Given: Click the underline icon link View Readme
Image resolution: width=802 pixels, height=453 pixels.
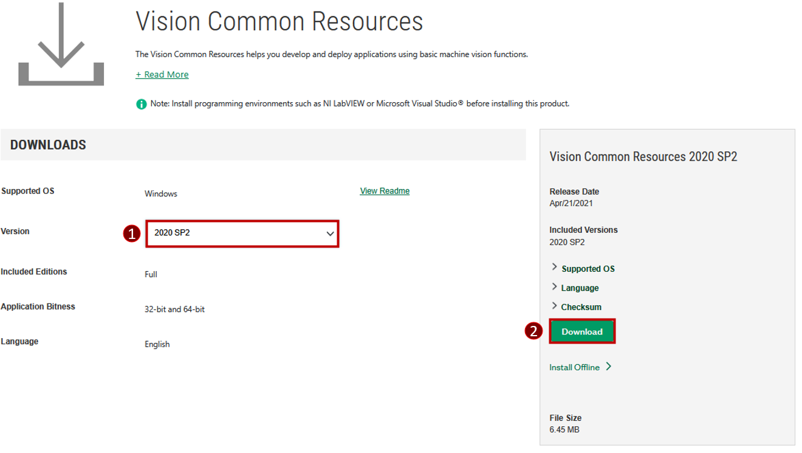Looking at the screenshot, I should pyautogui.click(x=384, y=190).
